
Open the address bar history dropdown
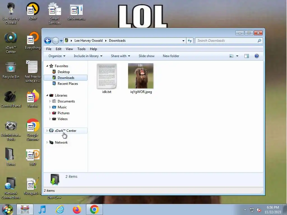coord(183,41)
